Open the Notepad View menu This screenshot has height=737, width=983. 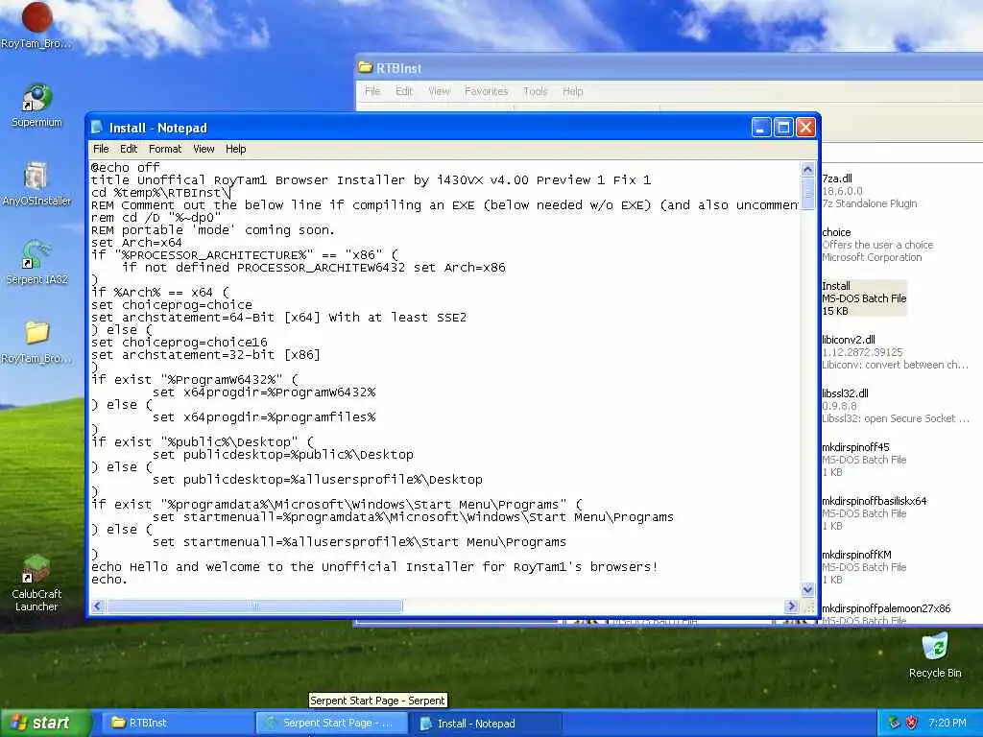coord(204,149)
